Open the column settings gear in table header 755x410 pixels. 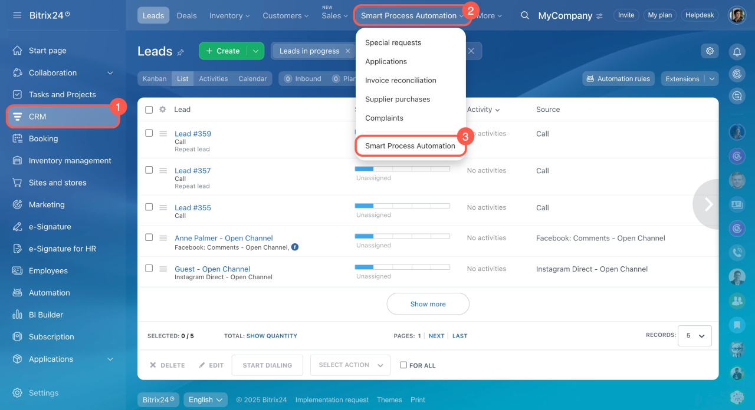(163, 110)
